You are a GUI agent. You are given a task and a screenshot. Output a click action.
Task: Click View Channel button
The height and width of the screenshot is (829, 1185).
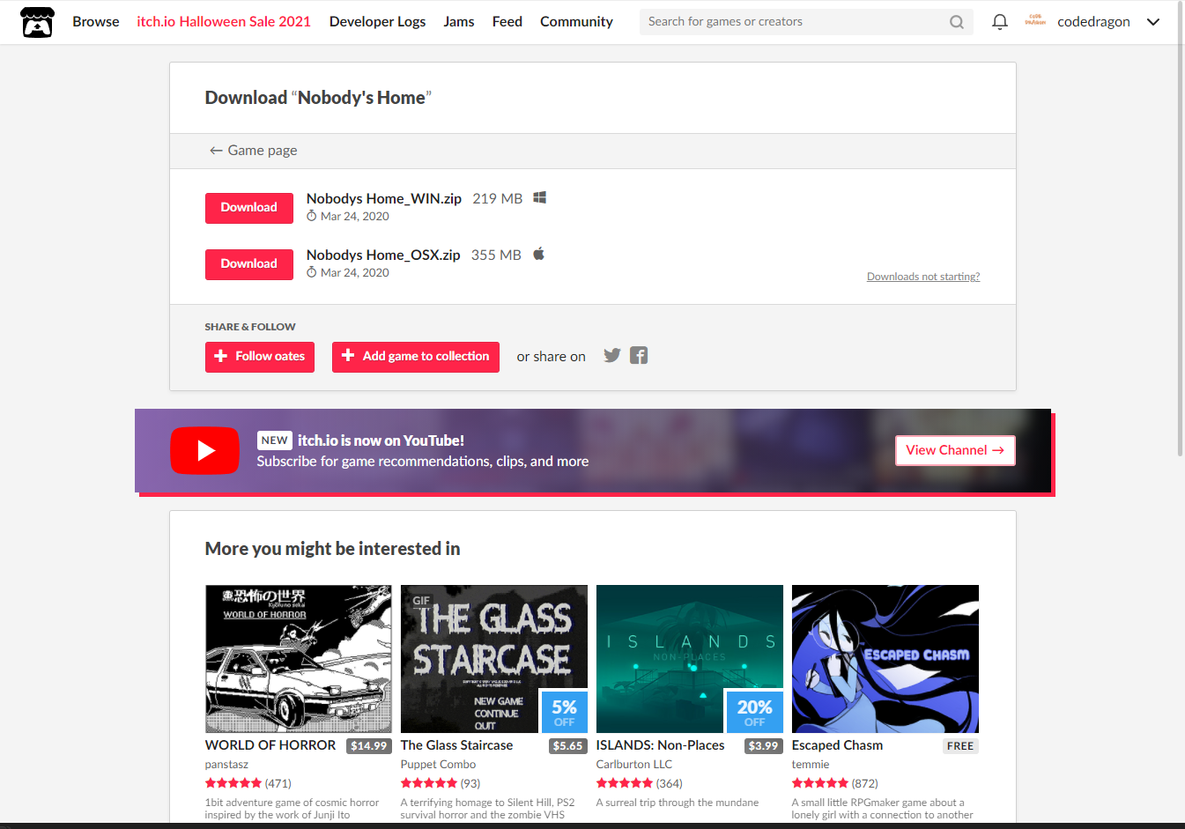955,450
